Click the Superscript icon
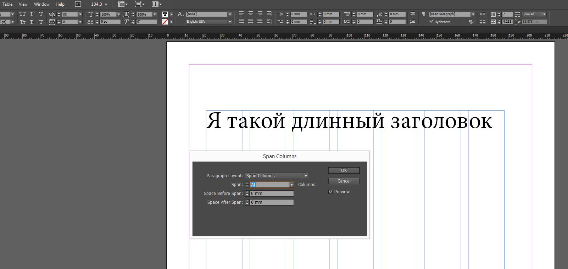This screenshot has height=269, width=568. (32, 14)
